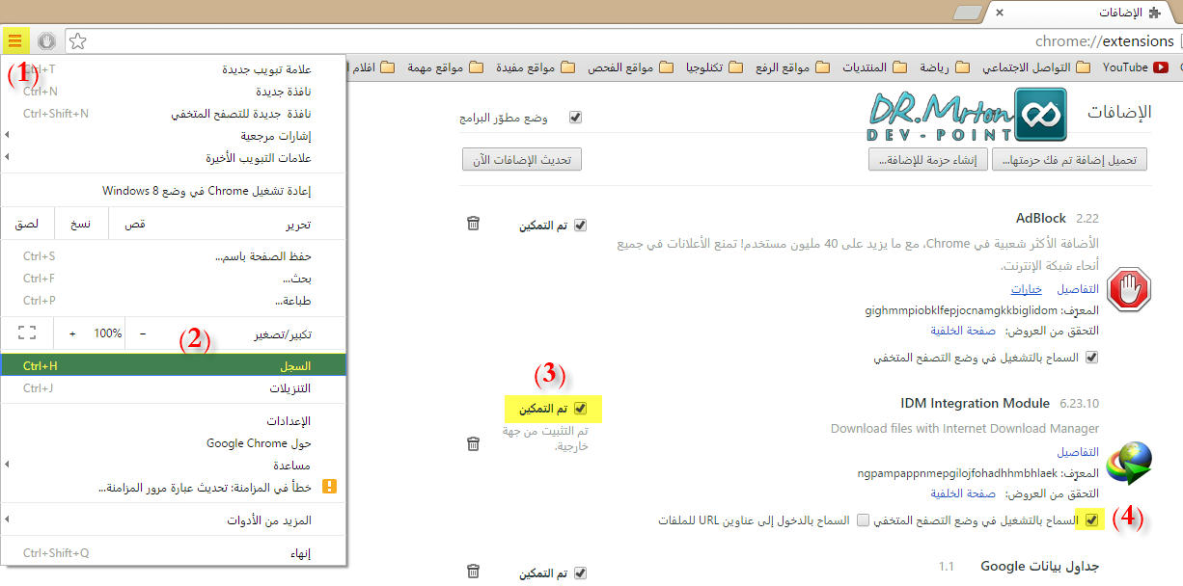Select نافذة جديدة (New window) menu item
Image resolution: width=1183 pixels, height=586 pixels.
tap(174, 92)
